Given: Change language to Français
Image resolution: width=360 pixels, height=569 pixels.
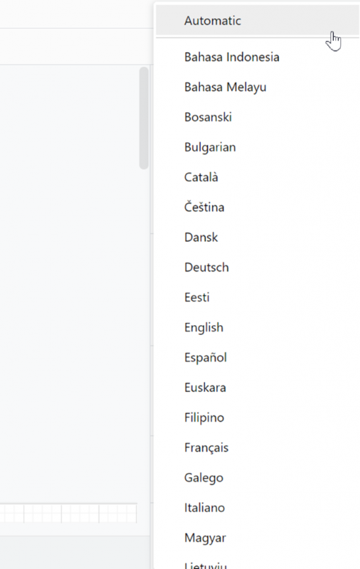Looking at the screenshot, I should (258, 448).
